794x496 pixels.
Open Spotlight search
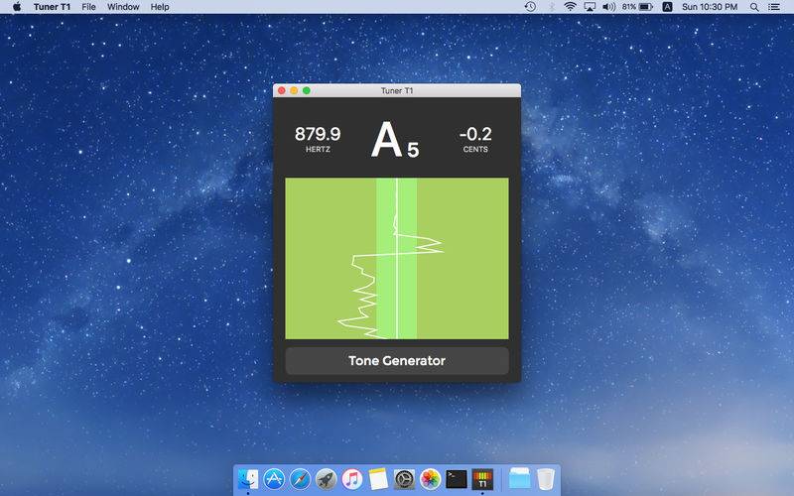pos(754,7)
